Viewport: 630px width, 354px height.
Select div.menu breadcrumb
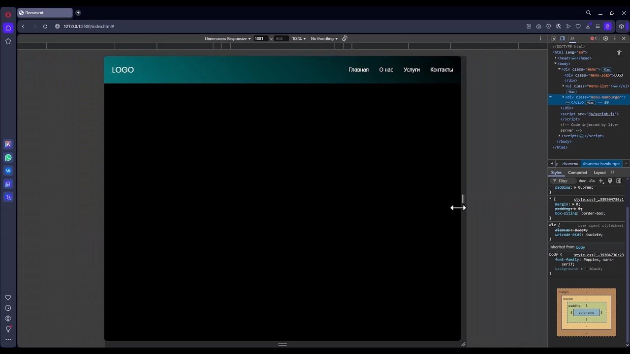[570, 164]
